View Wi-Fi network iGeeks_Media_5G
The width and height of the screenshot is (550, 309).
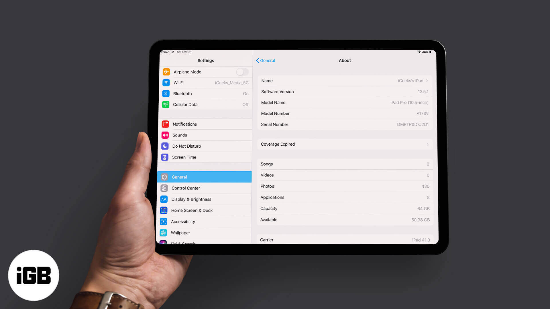pyautogui.click(x=206, y=83)
